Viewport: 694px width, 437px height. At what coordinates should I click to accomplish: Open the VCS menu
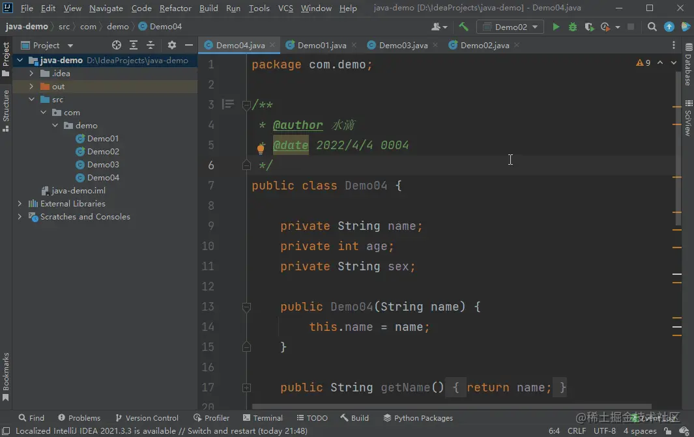click(x=285, y=8)
